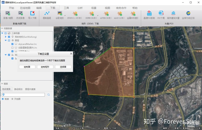Screen dimensions: 202x130
Task: Click the 选择面 button
Action: tap(63, 67)
